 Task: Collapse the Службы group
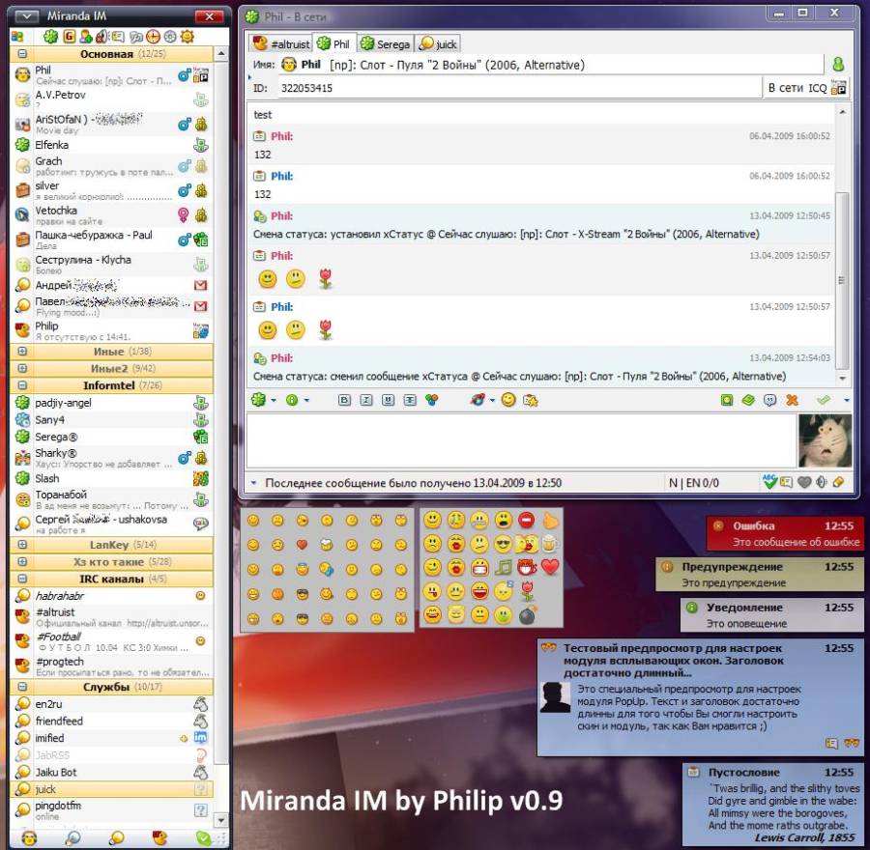[22, 687]
